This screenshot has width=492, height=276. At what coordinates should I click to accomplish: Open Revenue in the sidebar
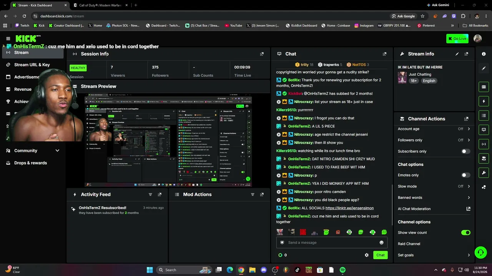click(23, 89)
